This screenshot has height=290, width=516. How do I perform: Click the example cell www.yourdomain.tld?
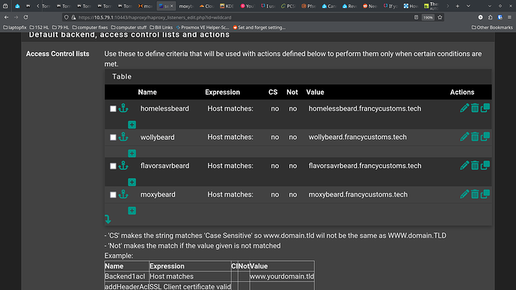(282, 277)
